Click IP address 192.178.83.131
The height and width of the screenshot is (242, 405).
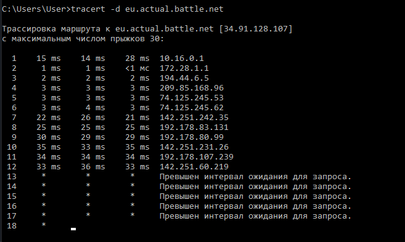(194, 127)
